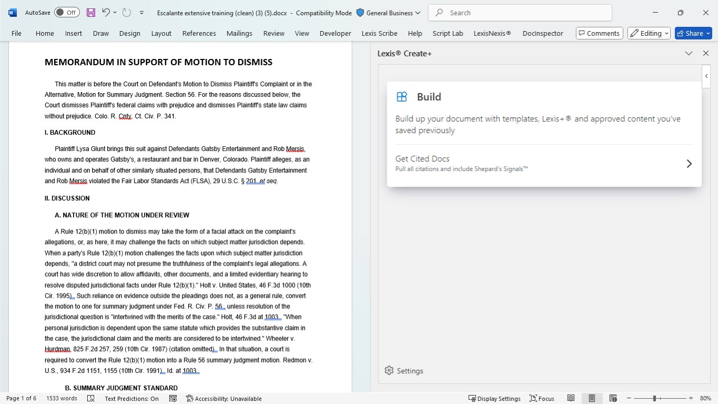Open the File menu
The width and height of the screenshot is (718, 404).
pos(16,33)
